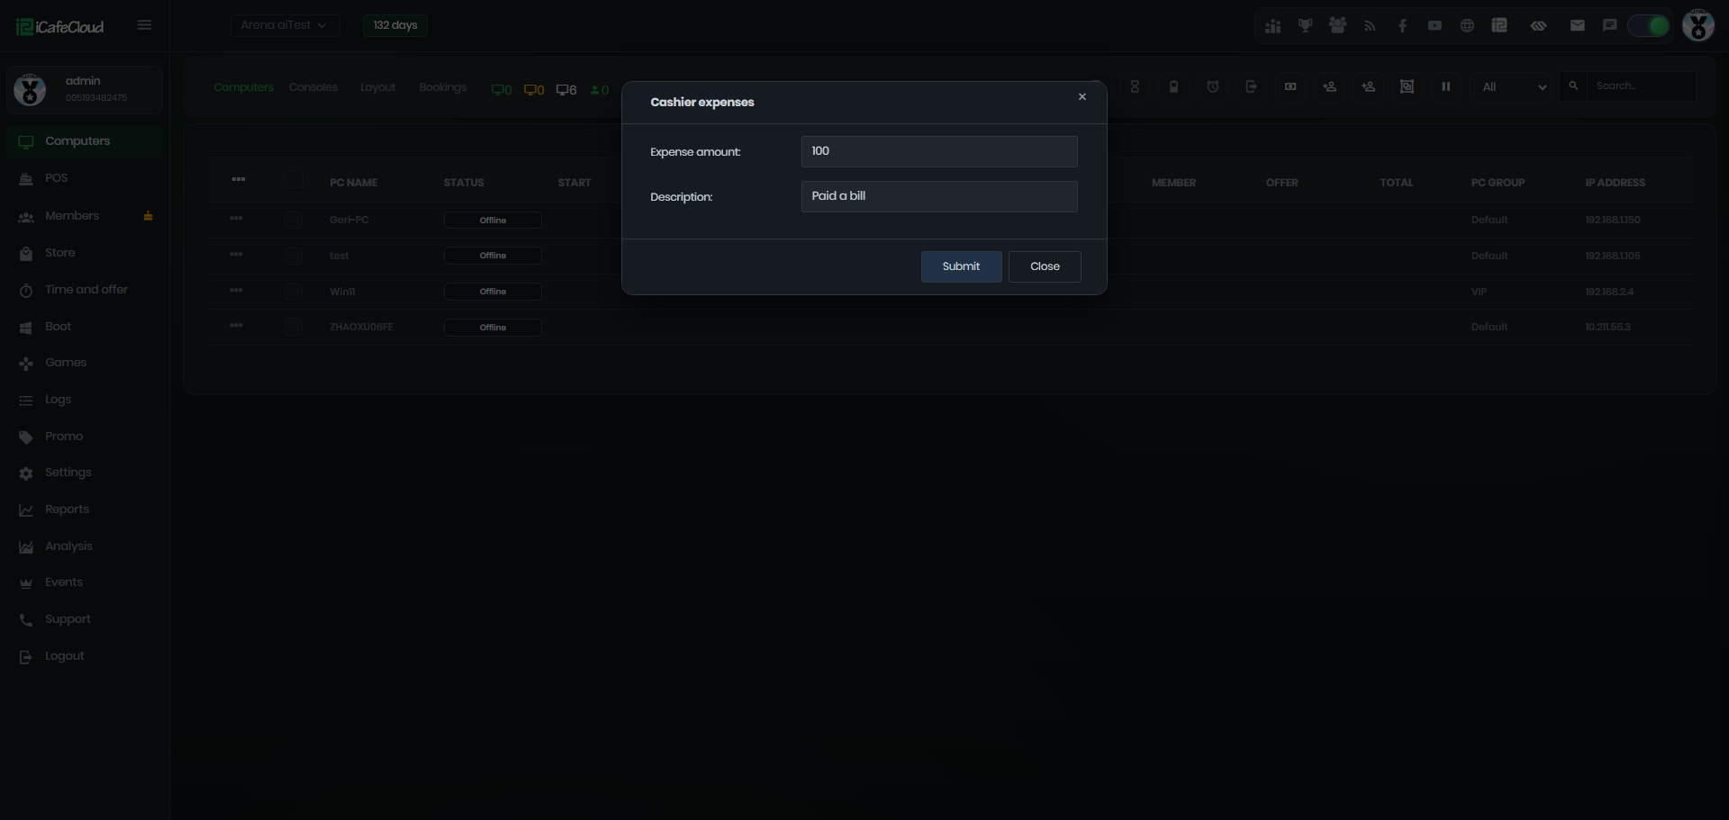Open the three-dots menu for test row
This screenshot has height=820, width=1729.
(x=236, y=254)
